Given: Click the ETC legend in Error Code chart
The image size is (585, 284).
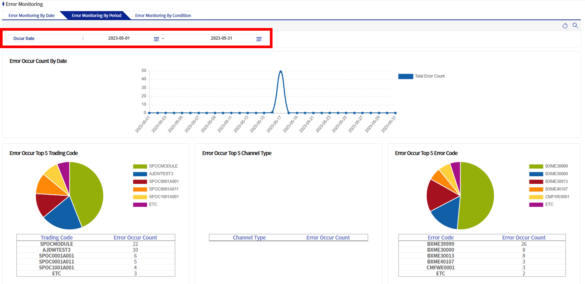Looking at the screenshot, I should click(x=549, y=204).
